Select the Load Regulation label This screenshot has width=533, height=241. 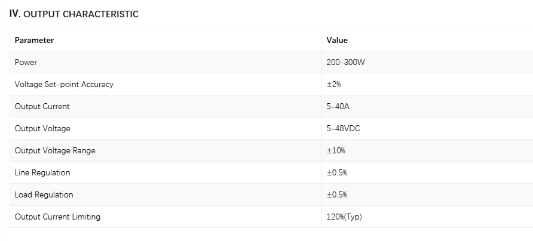click(44, 194)
